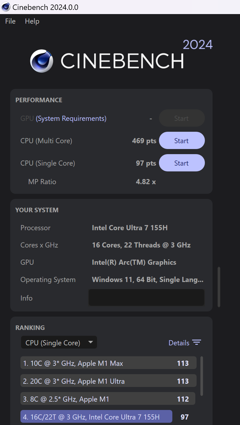Select the Apple M1 Ultra ranking entry
This screenshot has height=425, width=240.
coord(109,381)
